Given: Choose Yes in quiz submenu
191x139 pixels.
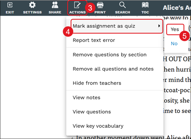Looking at the screenshot, I should (175, 29).
